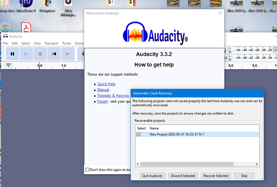
Task: Click the Stop transport button
Action: (x=40, y=54)
